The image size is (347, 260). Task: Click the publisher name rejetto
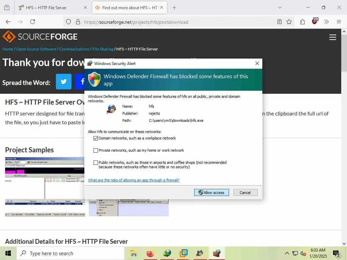pyautogui.click(x=155, y=113)
